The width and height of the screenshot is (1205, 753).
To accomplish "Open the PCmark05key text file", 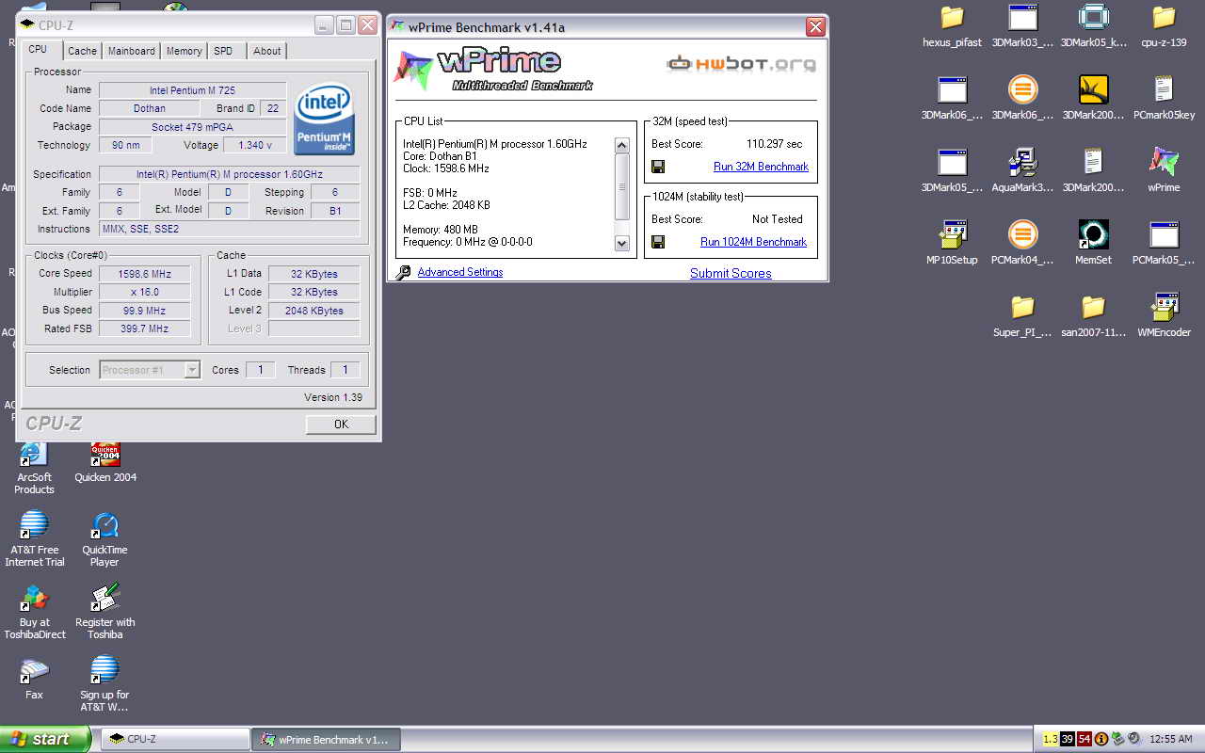I will click(1164, 98).
